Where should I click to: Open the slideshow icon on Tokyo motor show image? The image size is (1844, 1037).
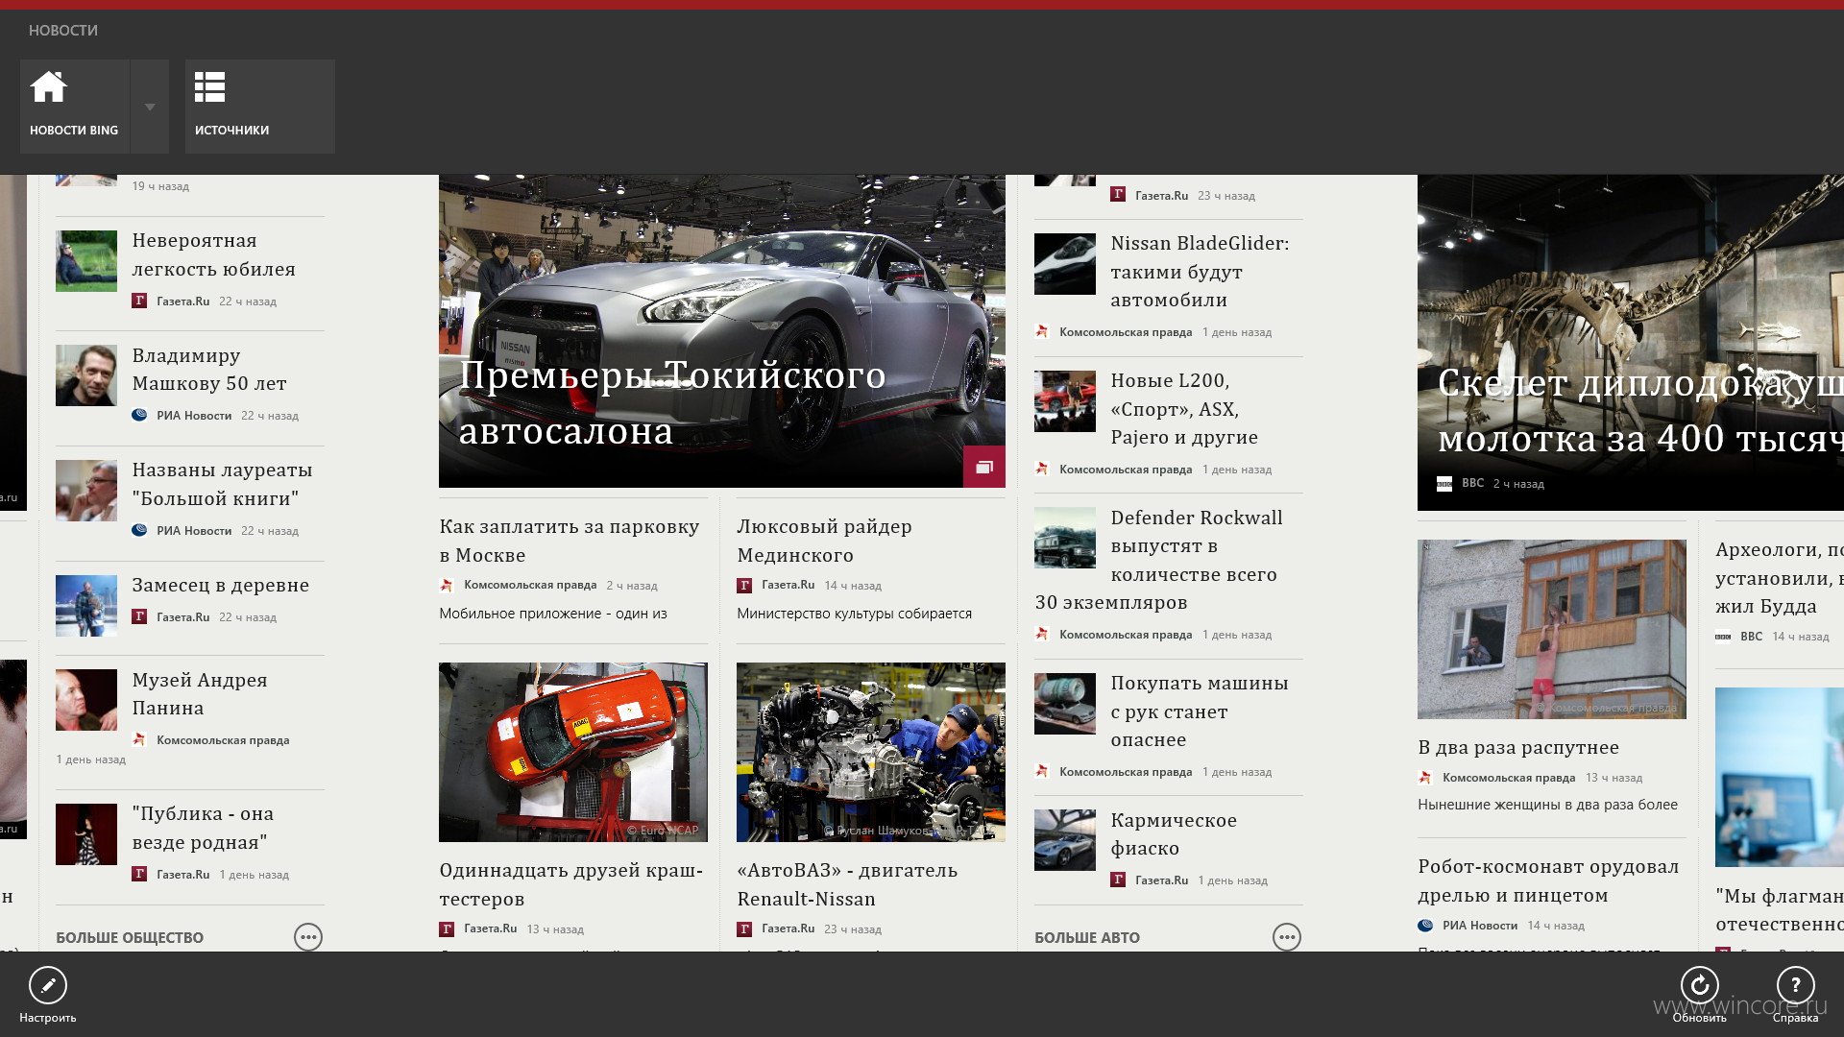[984, 467]
